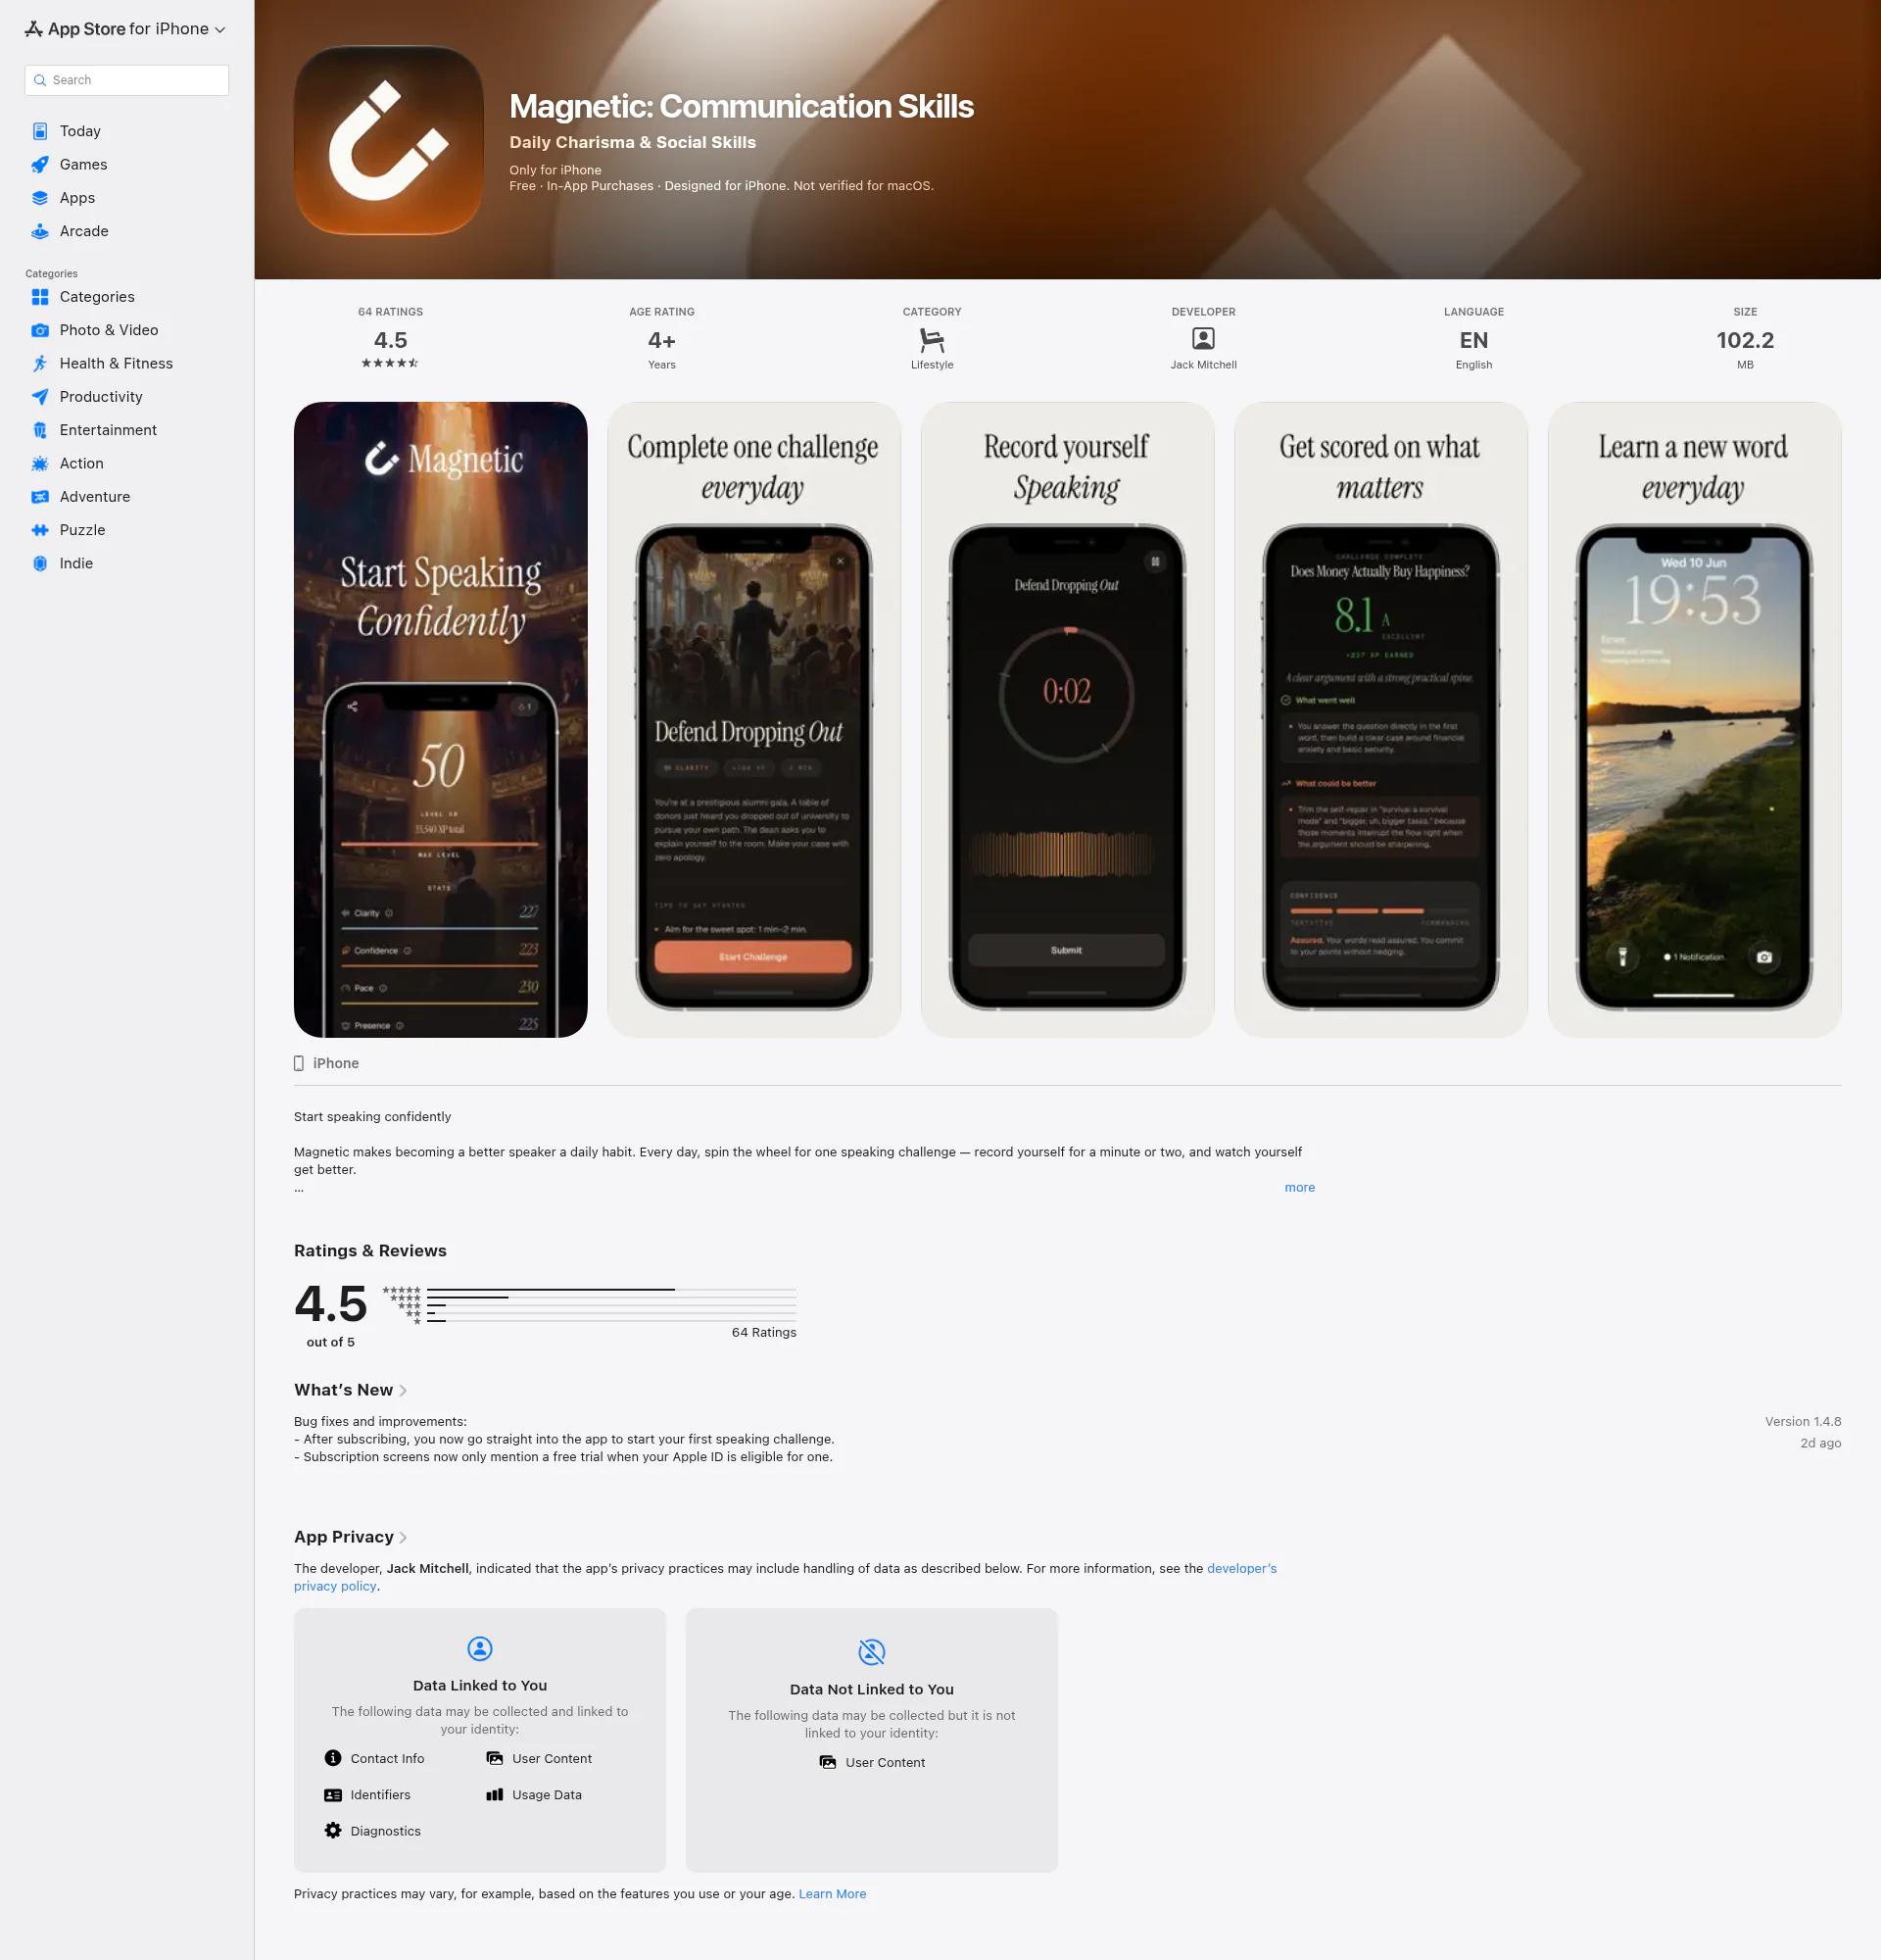The image size is (1881, 1960).
Task: Open the Today section icon
Action: (40, 131)
